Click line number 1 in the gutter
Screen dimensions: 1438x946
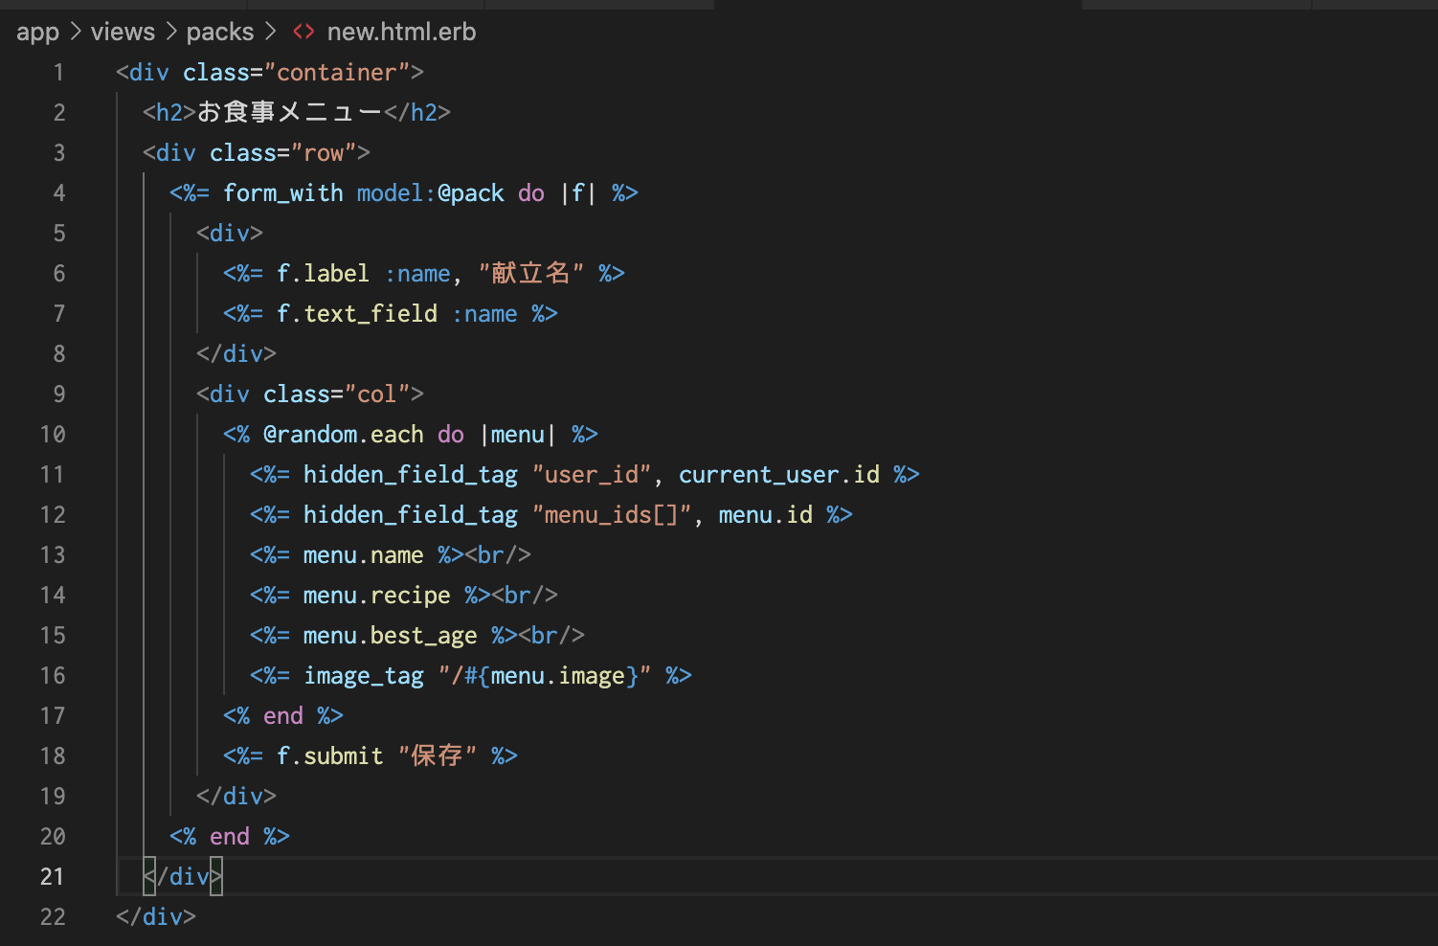[58, 73]
